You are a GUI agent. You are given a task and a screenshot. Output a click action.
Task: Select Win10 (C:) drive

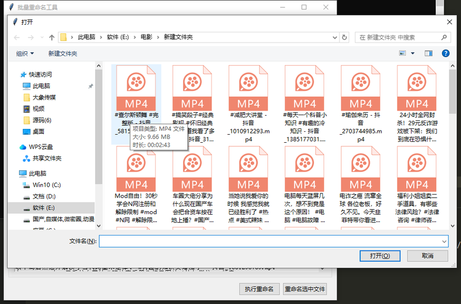pos(47,185)
